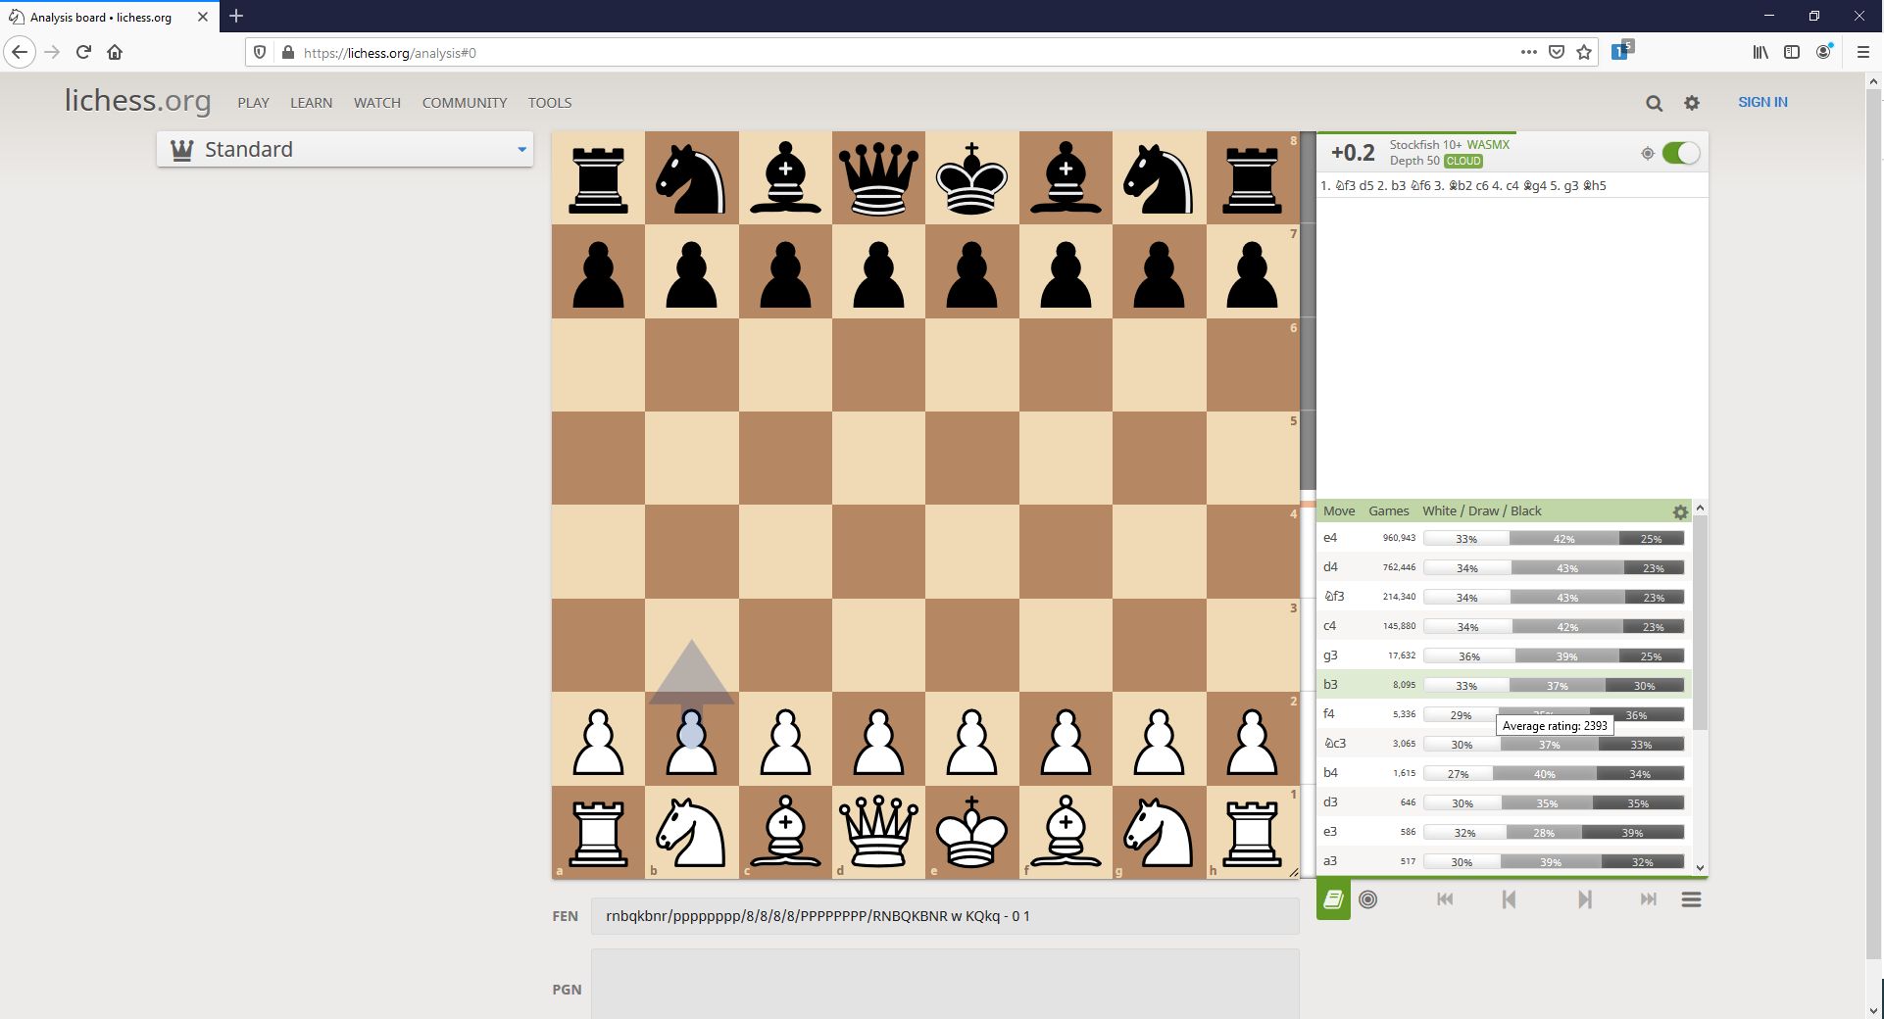Switch to the COMMUNITY menu

coord(464,103)
